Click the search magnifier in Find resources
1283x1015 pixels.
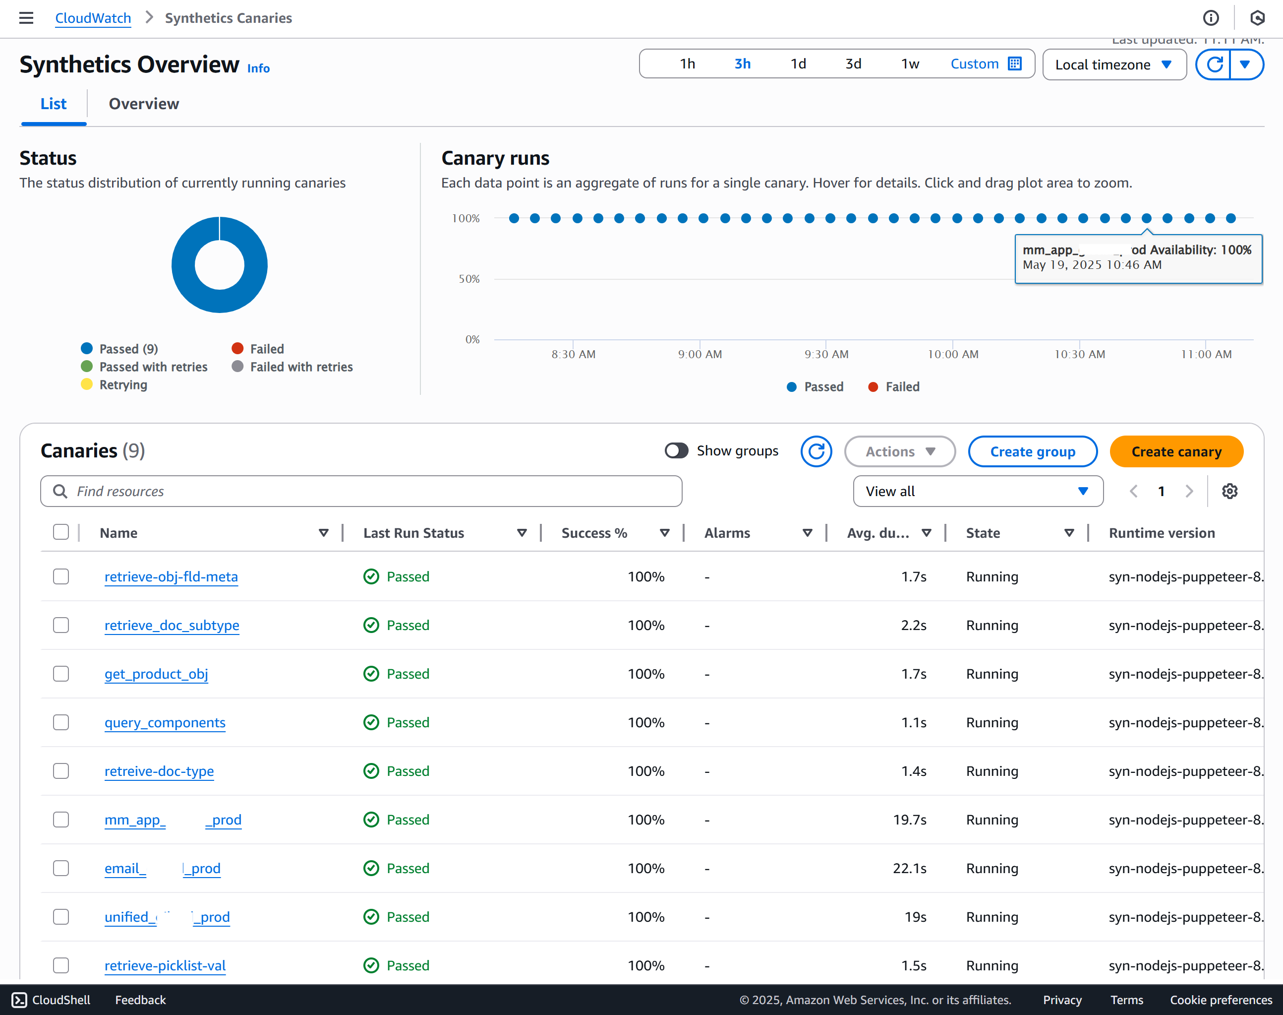tap(60, 491)
